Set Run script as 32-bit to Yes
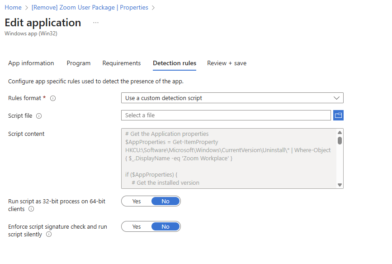Image resolution: width=392 pixels, height=264 pixels. point(137,201)
